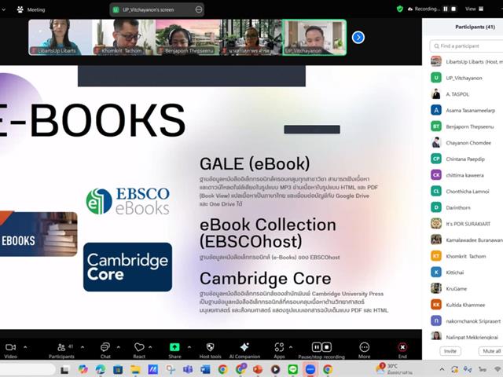Expand Participants options arrow
Viewport: 503px width, 377px height.
83,347
